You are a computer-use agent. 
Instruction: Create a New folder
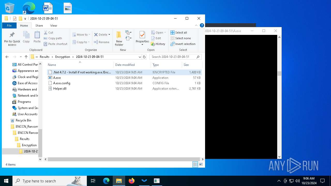[119, 39]
